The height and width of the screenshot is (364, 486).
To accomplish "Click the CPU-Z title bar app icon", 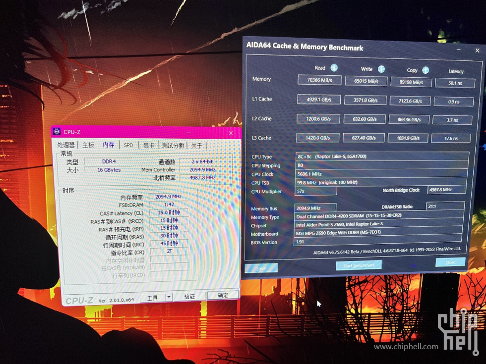I will click(x=57, y=132).
